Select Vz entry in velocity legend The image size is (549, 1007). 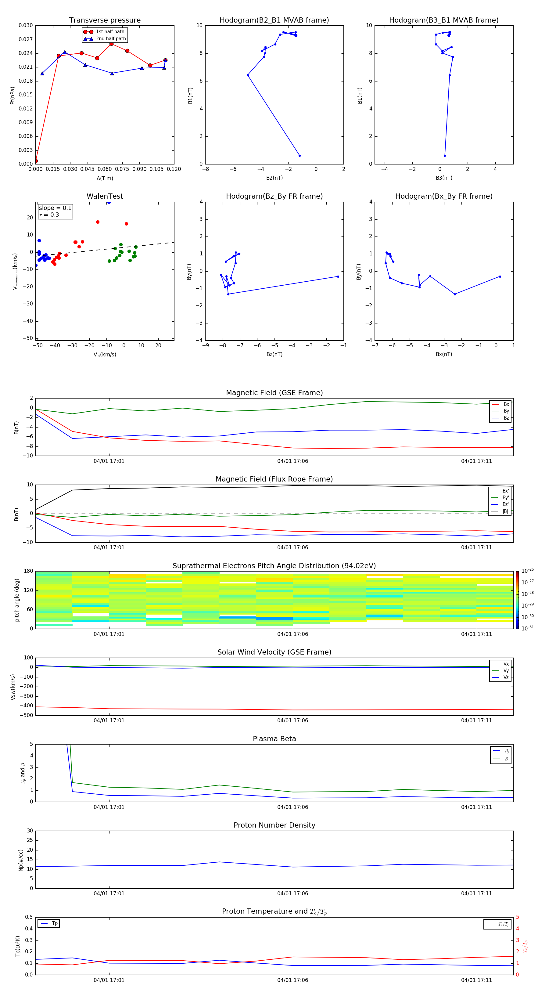coord(501,677)
